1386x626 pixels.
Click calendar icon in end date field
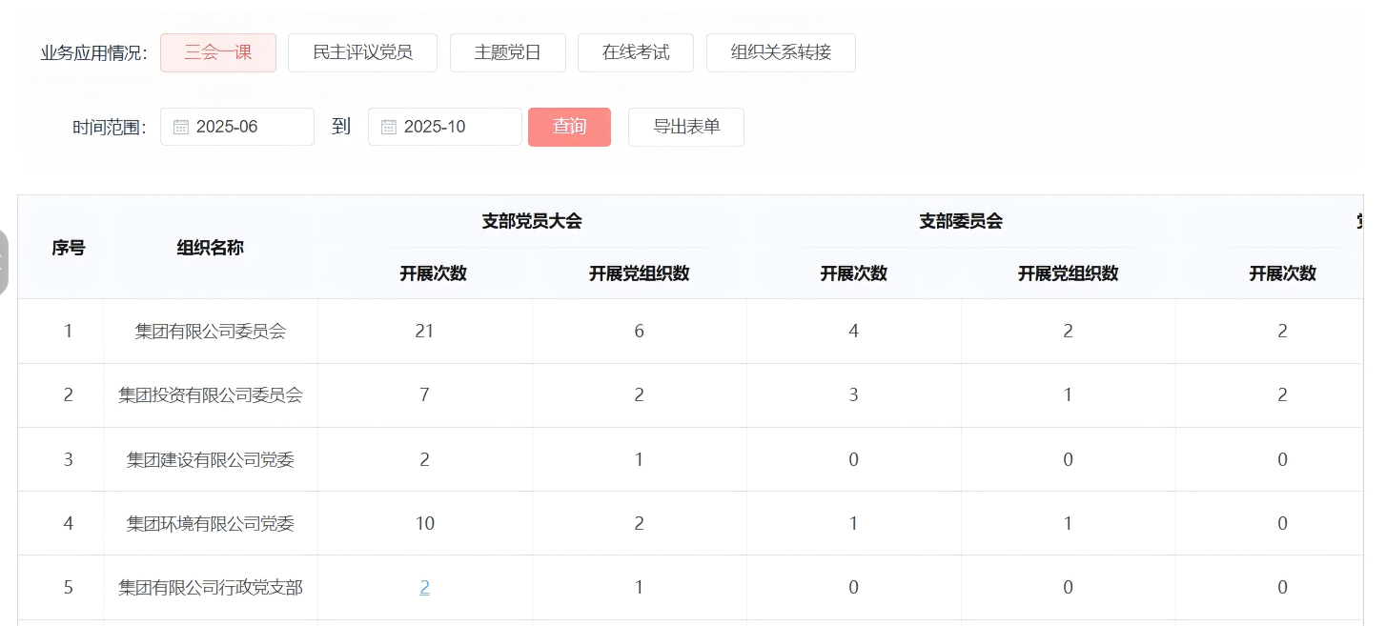pyautogui.click(x=389, y=127)
